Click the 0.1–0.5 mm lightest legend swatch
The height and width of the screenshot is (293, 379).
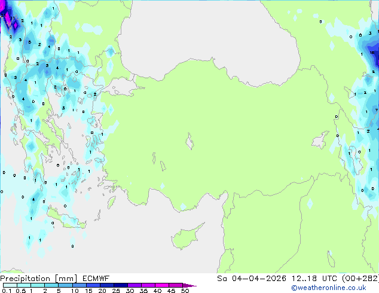[x=10, y=285]
